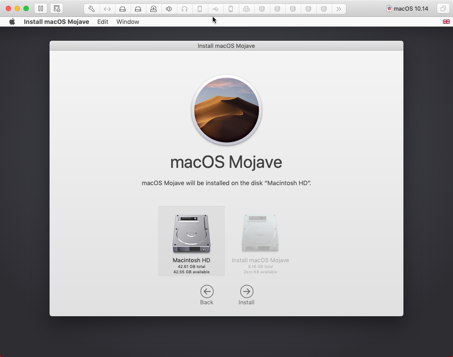
Task: Open the Apple menu
Action: point(12,21)
